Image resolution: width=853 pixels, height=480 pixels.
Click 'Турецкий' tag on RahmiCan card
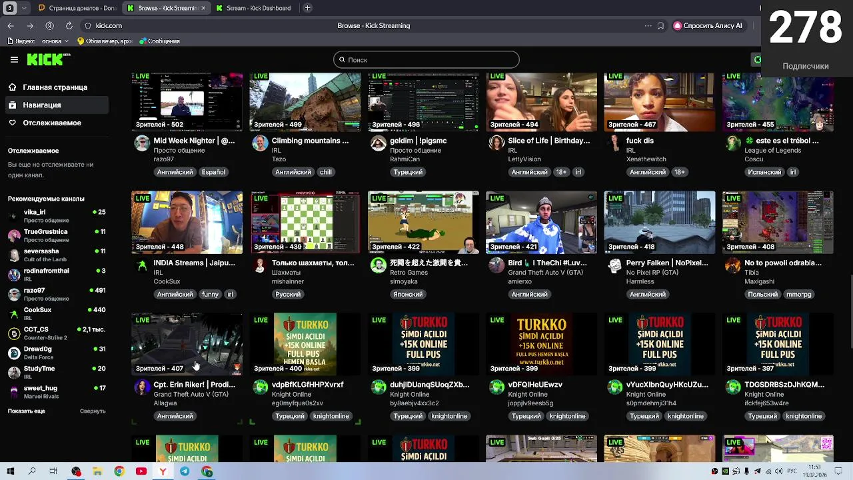[x=408, y=172]
